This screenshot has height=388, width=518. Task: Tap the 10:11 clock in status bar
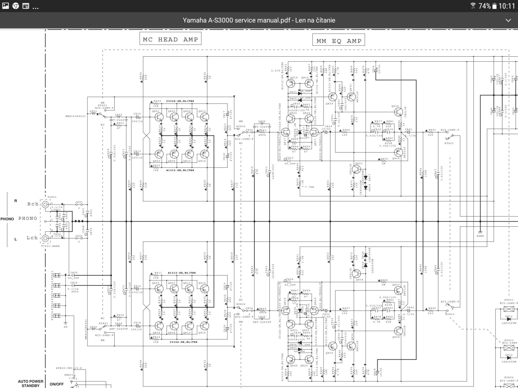pyautogui.click(x=507, y=6)
